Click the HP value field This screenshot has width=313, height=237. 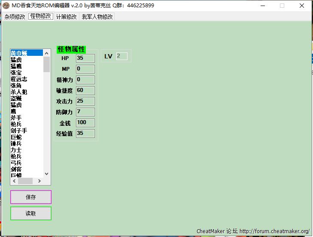click(x=85, y=58)
